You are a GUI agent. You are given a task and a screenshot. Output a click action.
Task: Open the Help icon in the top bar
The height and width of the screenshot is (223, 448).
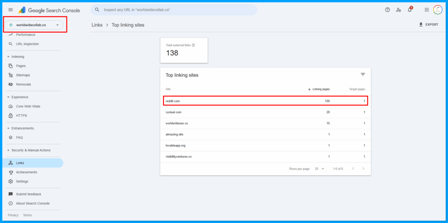point(388,10)
